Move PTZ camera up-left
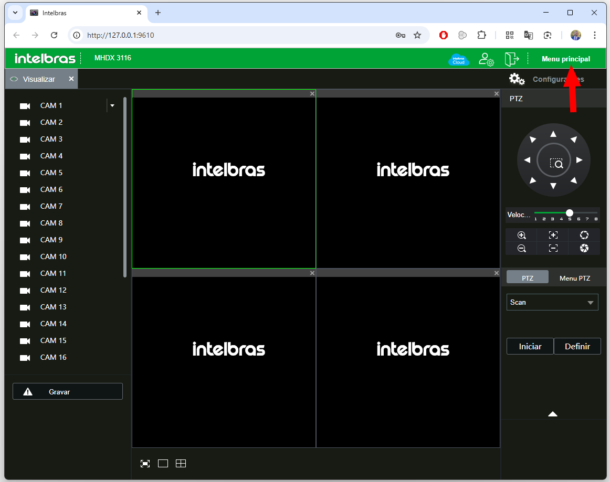The width and height of the screenshot is (610, 482). click(x=533, y=140)
